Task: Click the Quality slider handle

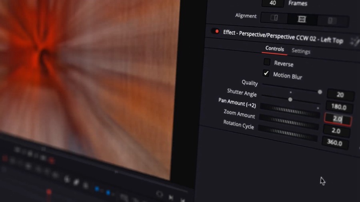Action: [x=320, y=92]
